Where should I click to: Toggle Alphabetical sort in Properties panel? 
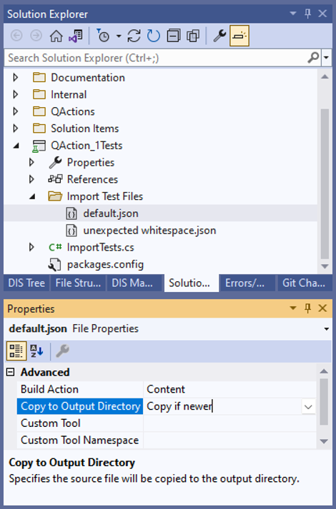[x=36, y=351]
